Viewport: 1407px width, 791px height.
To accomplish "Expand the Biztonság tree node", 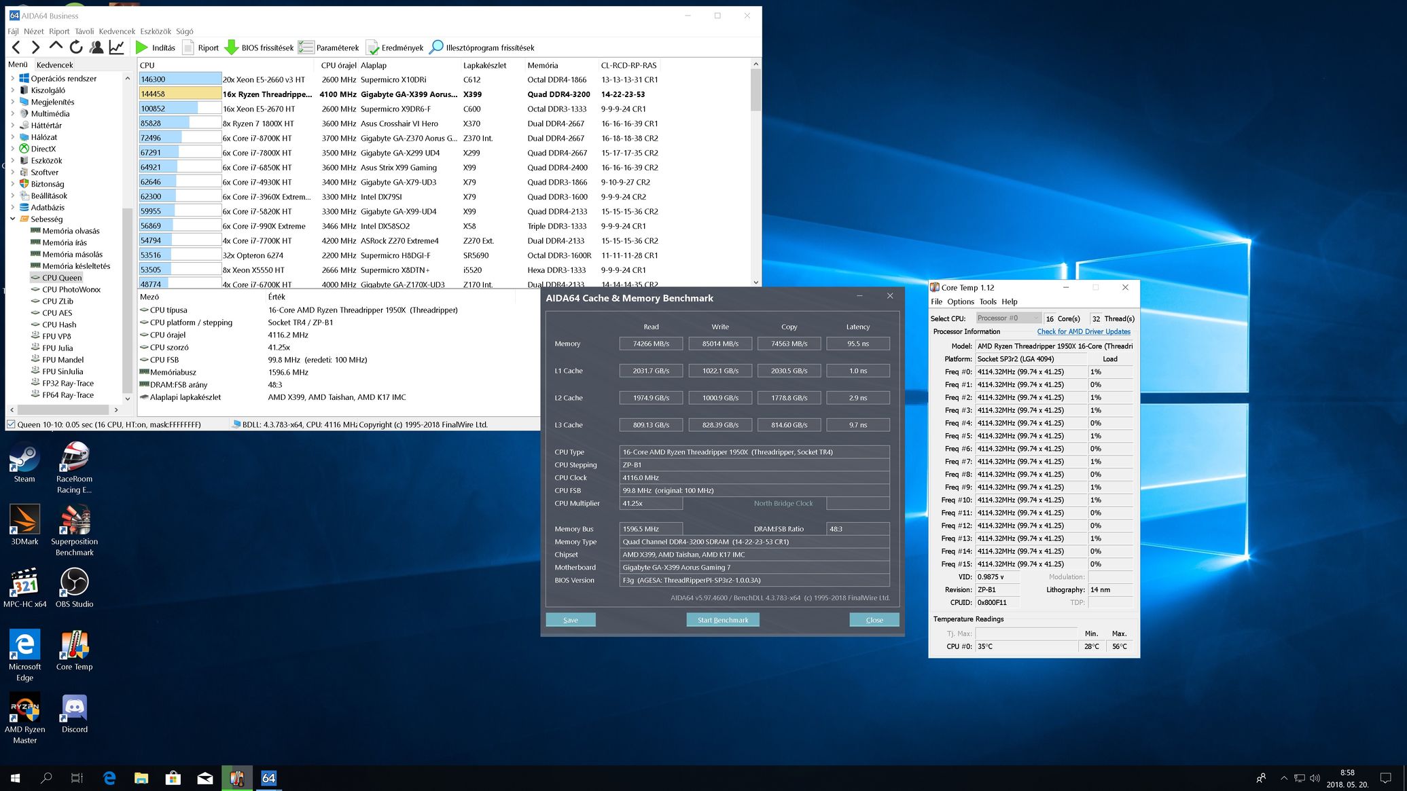I will tap(12, 184).
